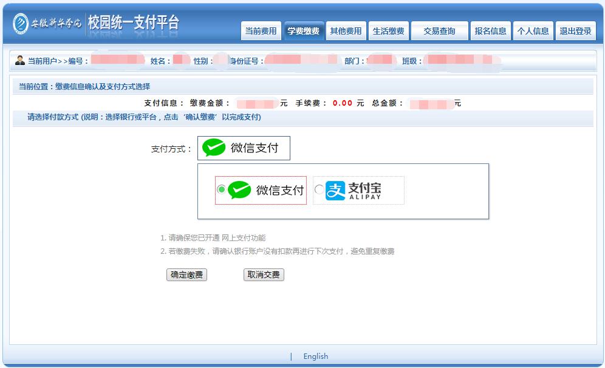The width and height of the screenshot is (605, 368).
Task: Select the 微信支付 radio button
Action: [221, 190]
